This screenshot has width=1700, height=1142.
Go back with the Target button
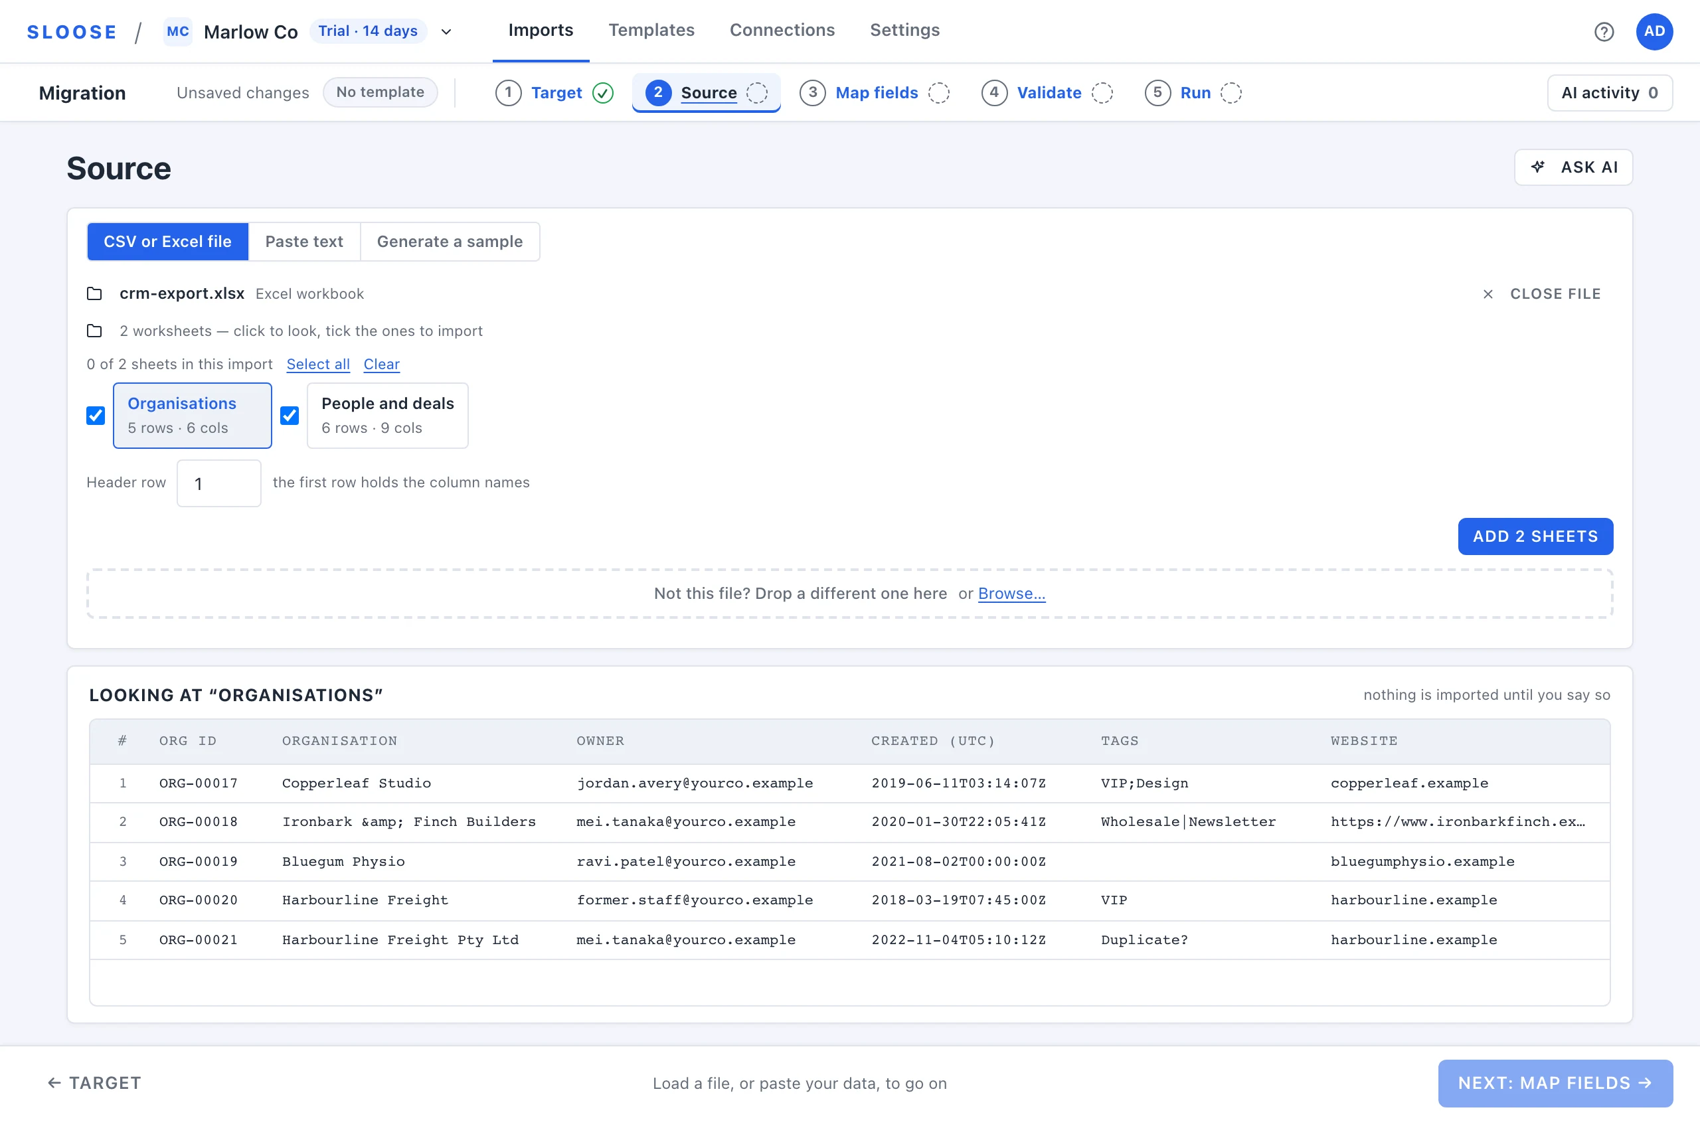click(x=95, y=1083)
